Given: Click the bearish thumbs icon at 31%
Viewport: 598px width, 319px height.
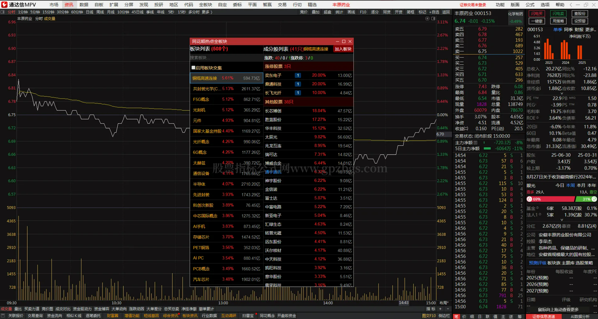Looking at the screenshot, I should [594, 199].
